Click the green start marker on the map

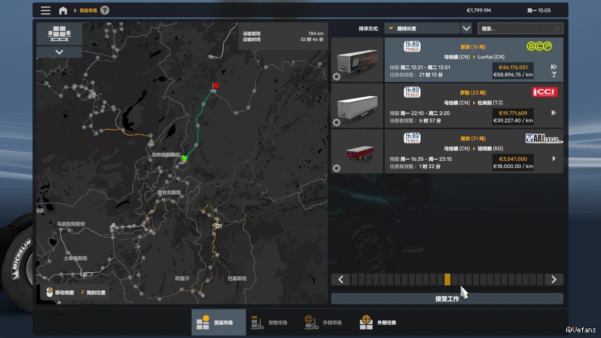click(x=184, y=159)
